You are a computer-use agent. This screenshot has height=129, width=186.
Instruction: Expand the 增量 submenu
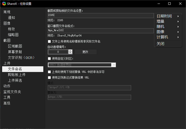168,21
